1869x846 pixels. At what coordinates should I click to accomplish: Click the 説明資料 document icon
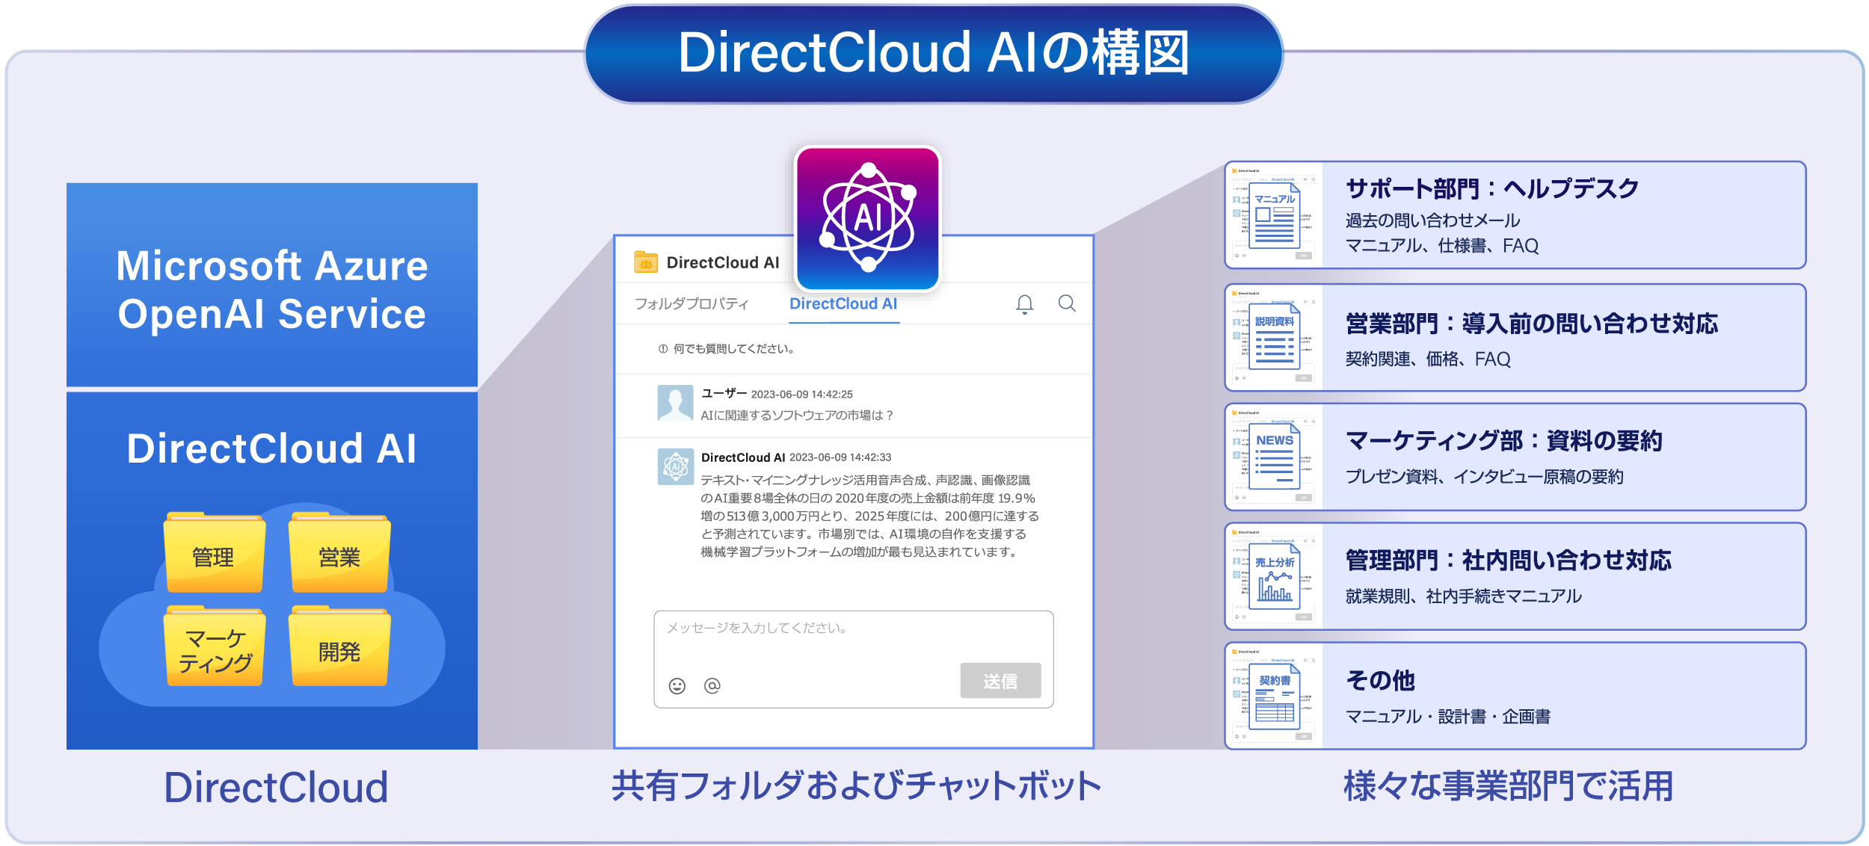1274,336
